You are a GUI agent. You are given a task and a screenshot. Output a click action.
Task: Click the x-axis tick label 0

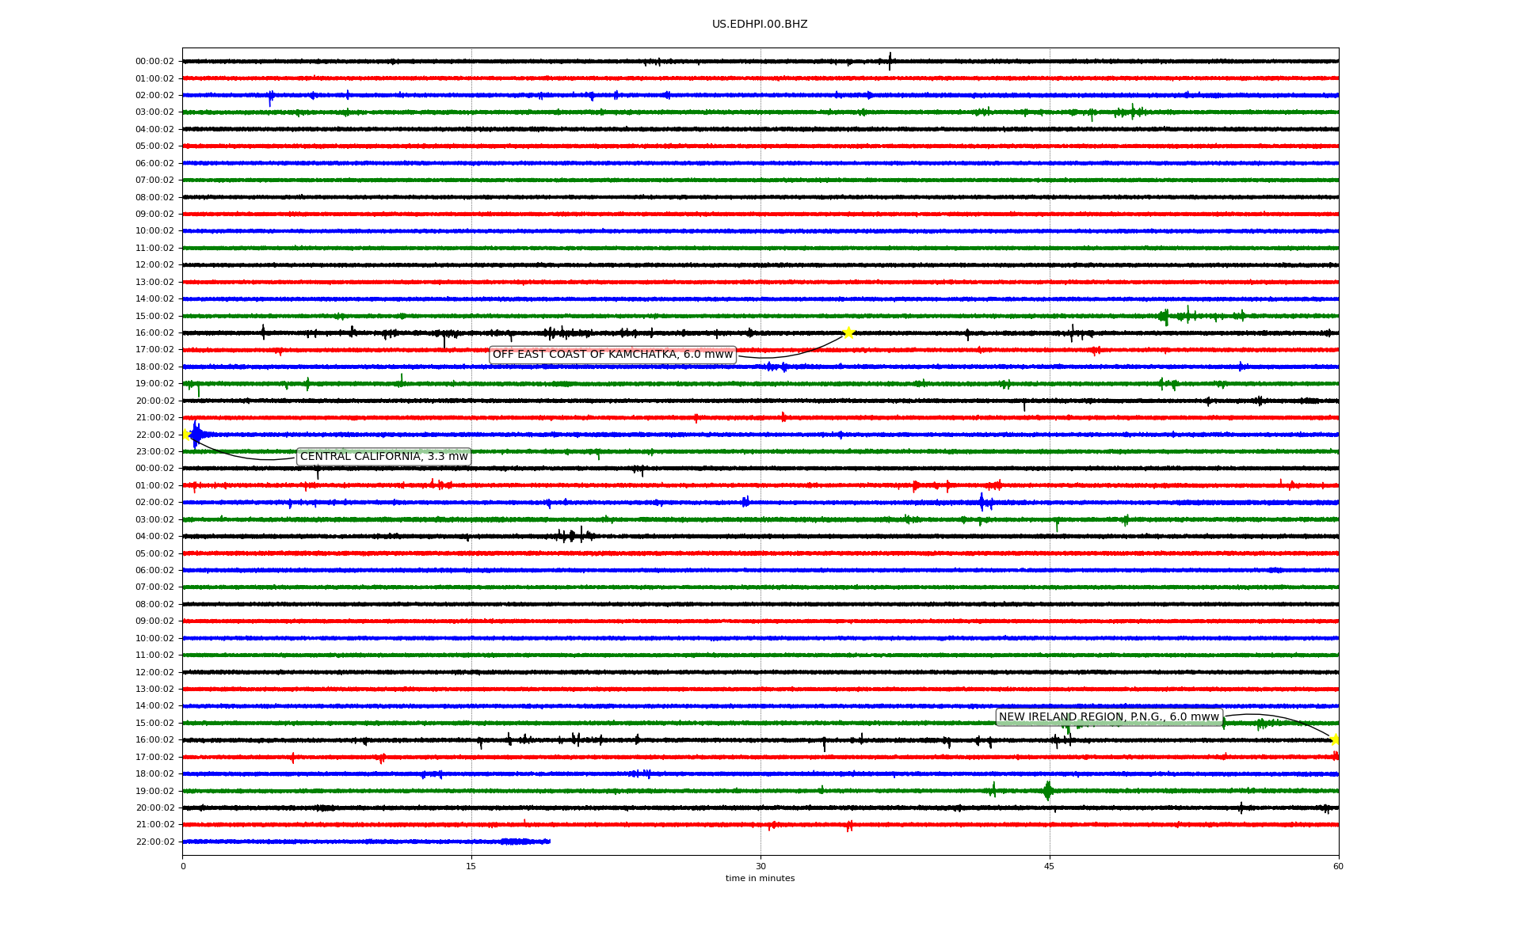[x=183, y=866]
